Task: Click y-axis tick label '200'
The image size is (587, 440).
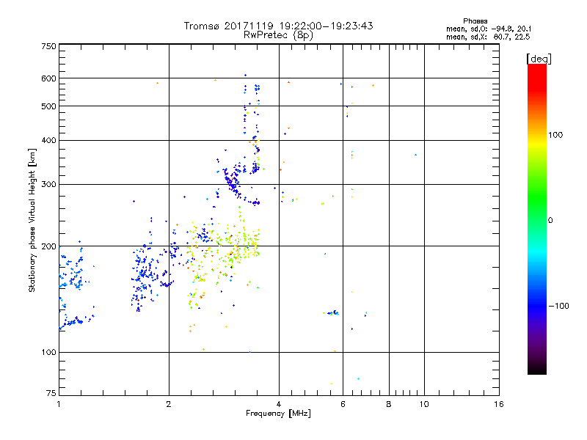Action: click(x=49, y=246)
